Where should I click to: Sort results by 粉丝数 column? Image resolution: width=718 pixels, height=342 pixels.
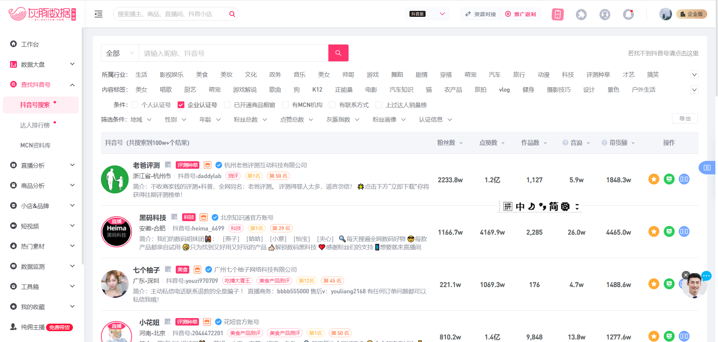[450, 143]
